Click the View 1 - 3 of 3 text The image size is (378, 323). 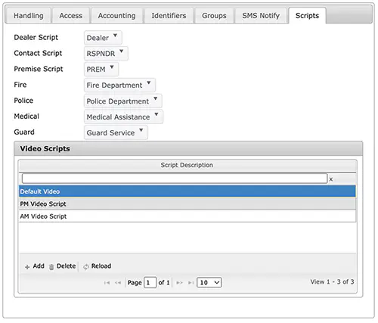point(332,281)
